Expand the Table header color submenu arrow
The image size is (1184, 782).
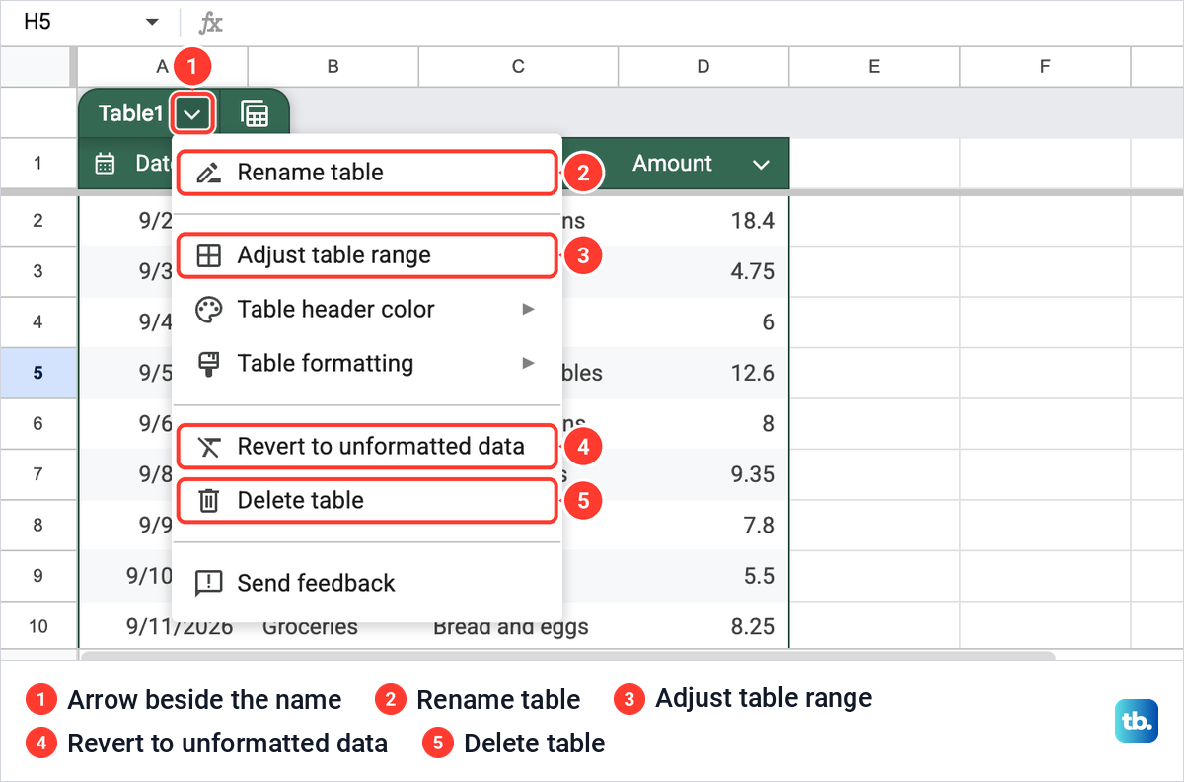(529, 310)
